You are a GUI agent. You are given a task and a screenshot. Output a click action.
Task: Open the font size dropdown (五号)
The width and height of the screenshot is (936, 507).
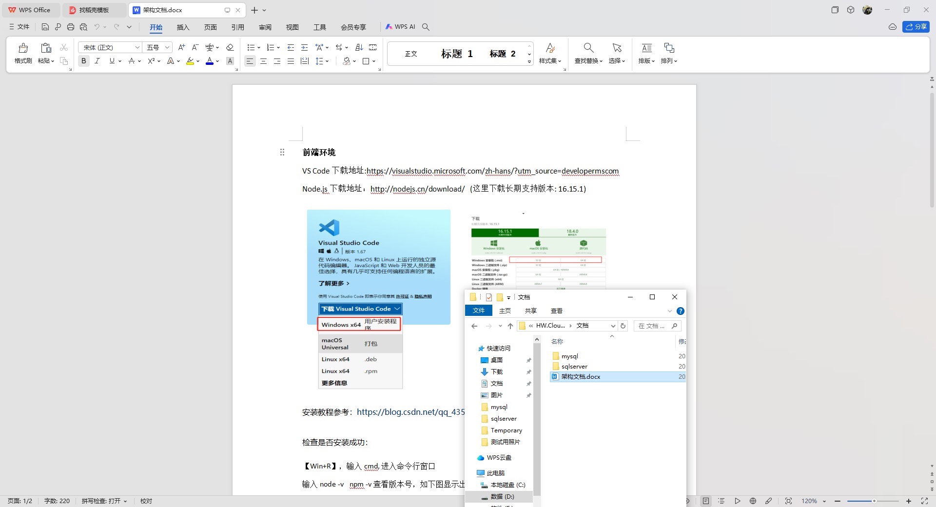[x=167, y=47]
